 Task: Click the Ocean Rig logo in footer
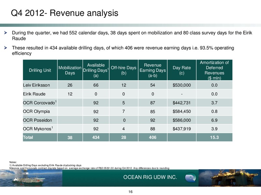coord(191,177)
